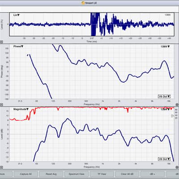The height and width of the screenshot is (179, 179).
Task: Click the Clear All dB button
Action: point(127,174)
